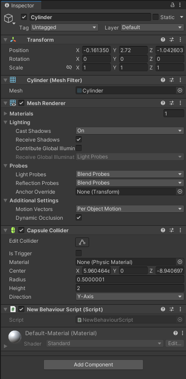Enable the Is Trigger checkbox
The width and height of the screenshot is (186, 379).
pyautogui.click(x=79, y=253)
